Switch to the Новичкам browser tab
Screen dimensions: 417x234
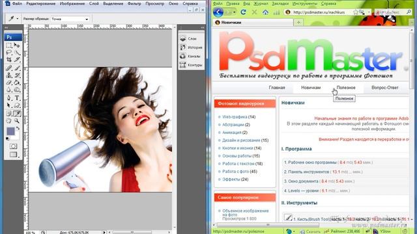coord(253,23)
